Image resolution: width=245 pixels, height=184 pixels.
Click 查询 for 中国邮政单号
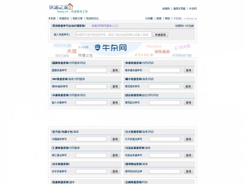(115, 139)
